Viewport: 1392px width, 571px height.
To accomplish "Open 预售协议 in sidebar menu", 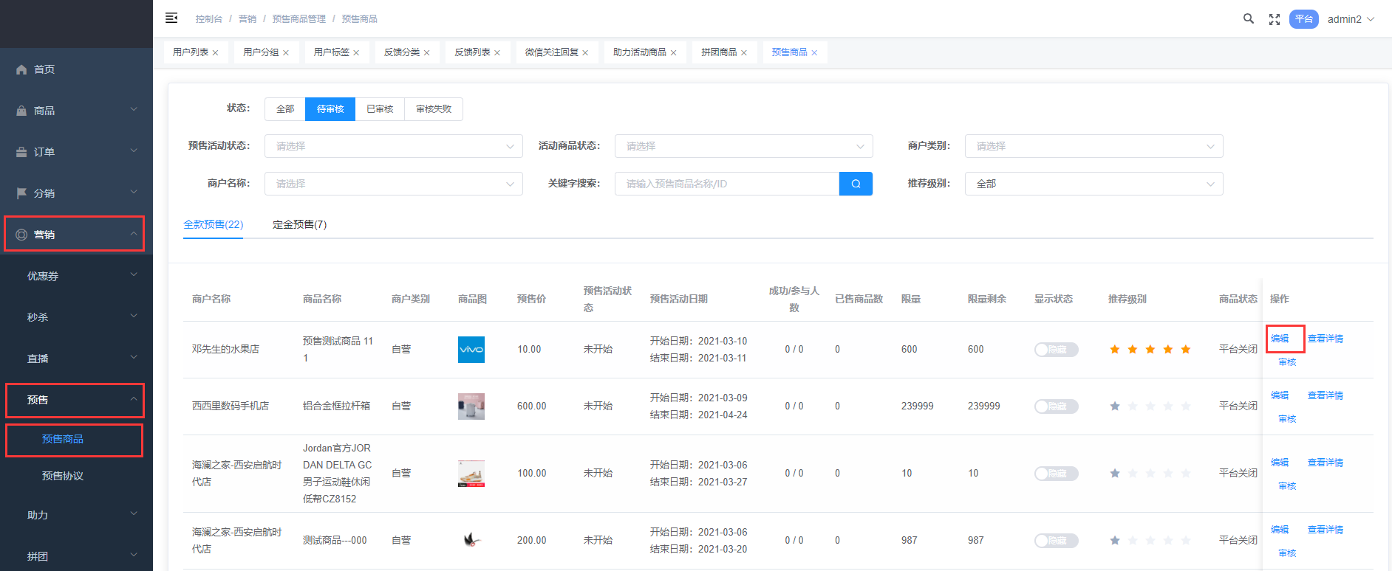I will click(x=63, y=476).
